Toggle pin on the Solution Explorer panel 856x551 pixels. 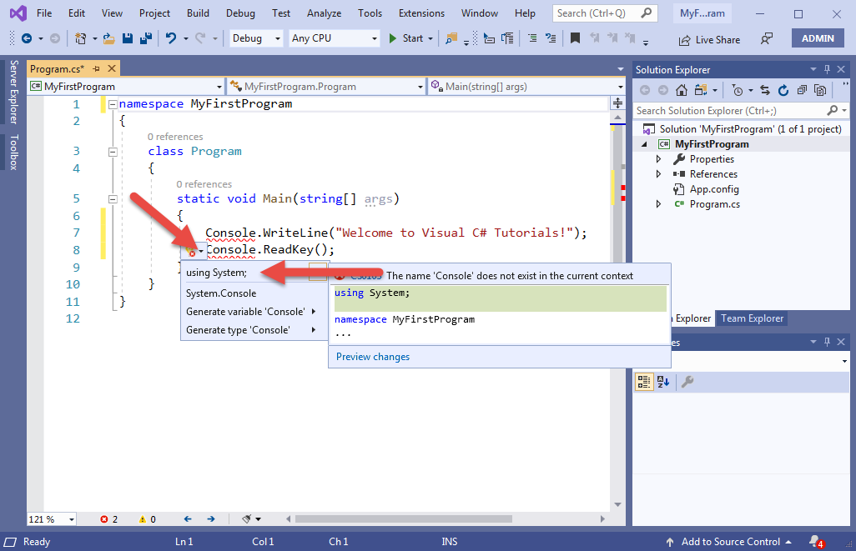pos(826,69)
